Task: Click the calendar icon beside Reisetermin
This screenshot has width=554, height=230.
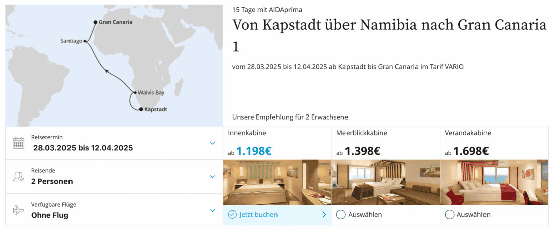Action: coord(18,143)
